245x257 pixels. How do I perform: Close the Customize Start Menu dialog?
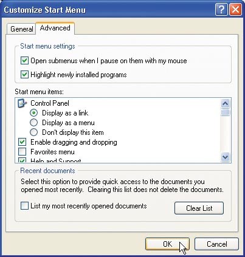[235, 10]
